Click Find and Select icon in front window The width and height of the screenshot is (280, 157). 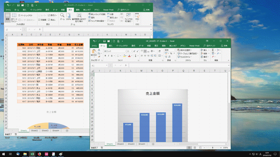pos(218,53)
